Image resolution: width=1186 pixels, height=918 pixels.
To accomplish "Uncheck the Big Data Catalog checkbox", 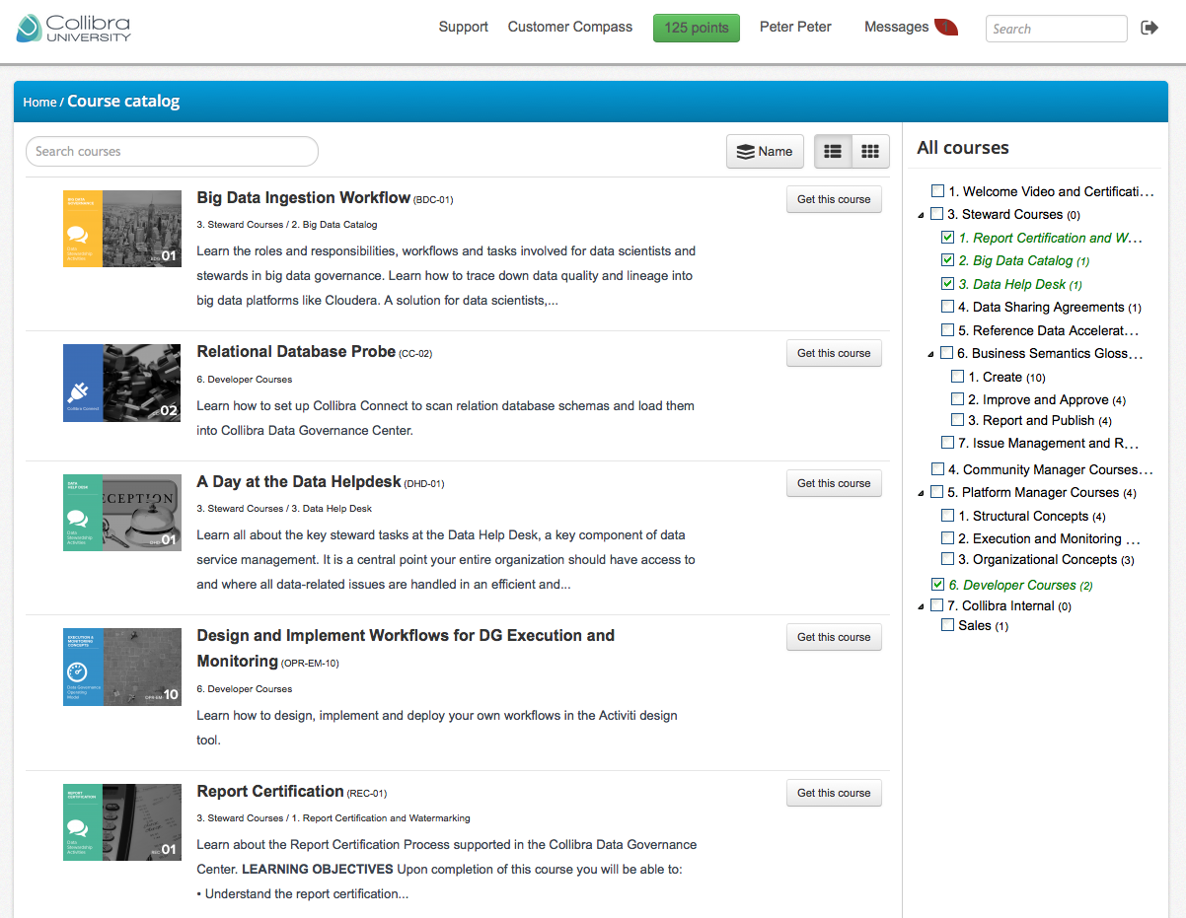I will click(x=947, y=261).
